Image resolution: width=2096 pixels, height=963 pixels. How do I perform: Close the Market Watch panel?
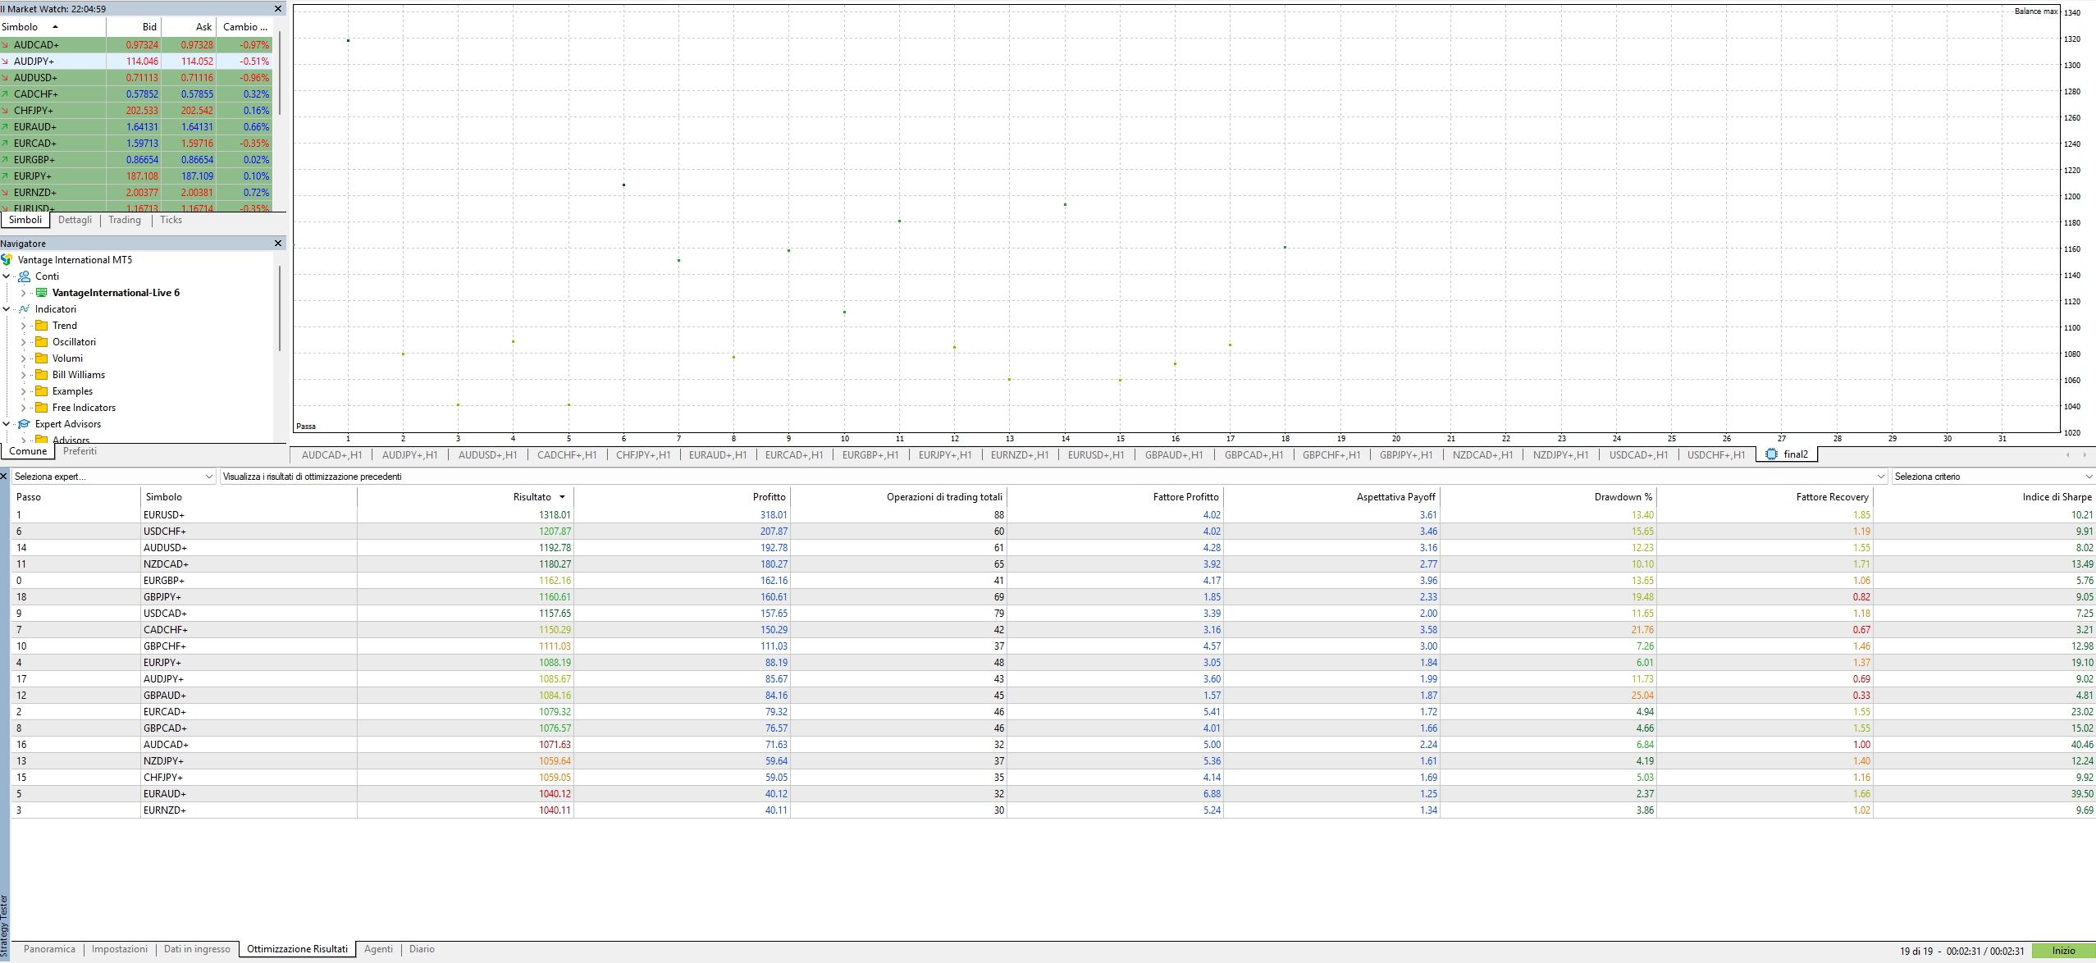[x=278, y=9]
